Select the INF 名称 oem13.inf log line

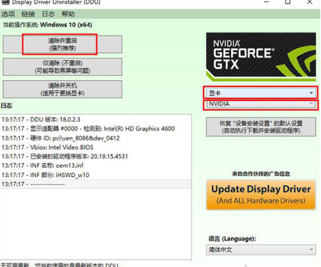pos(96,165)
